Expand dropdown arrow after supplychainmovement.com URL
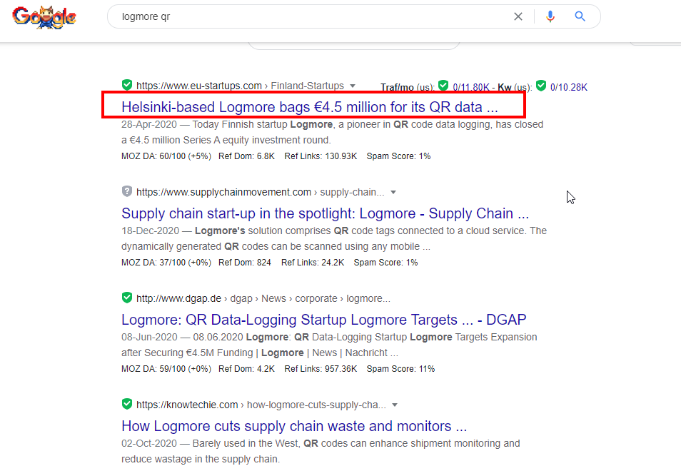This screenshot has width=681, height=471. click(x=393, y=192)
